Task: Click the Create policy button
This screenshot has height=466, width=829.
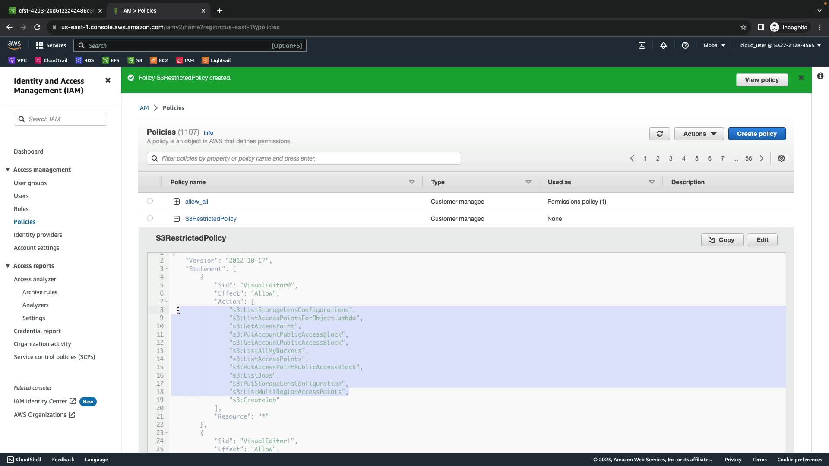Action: [756, 134]
